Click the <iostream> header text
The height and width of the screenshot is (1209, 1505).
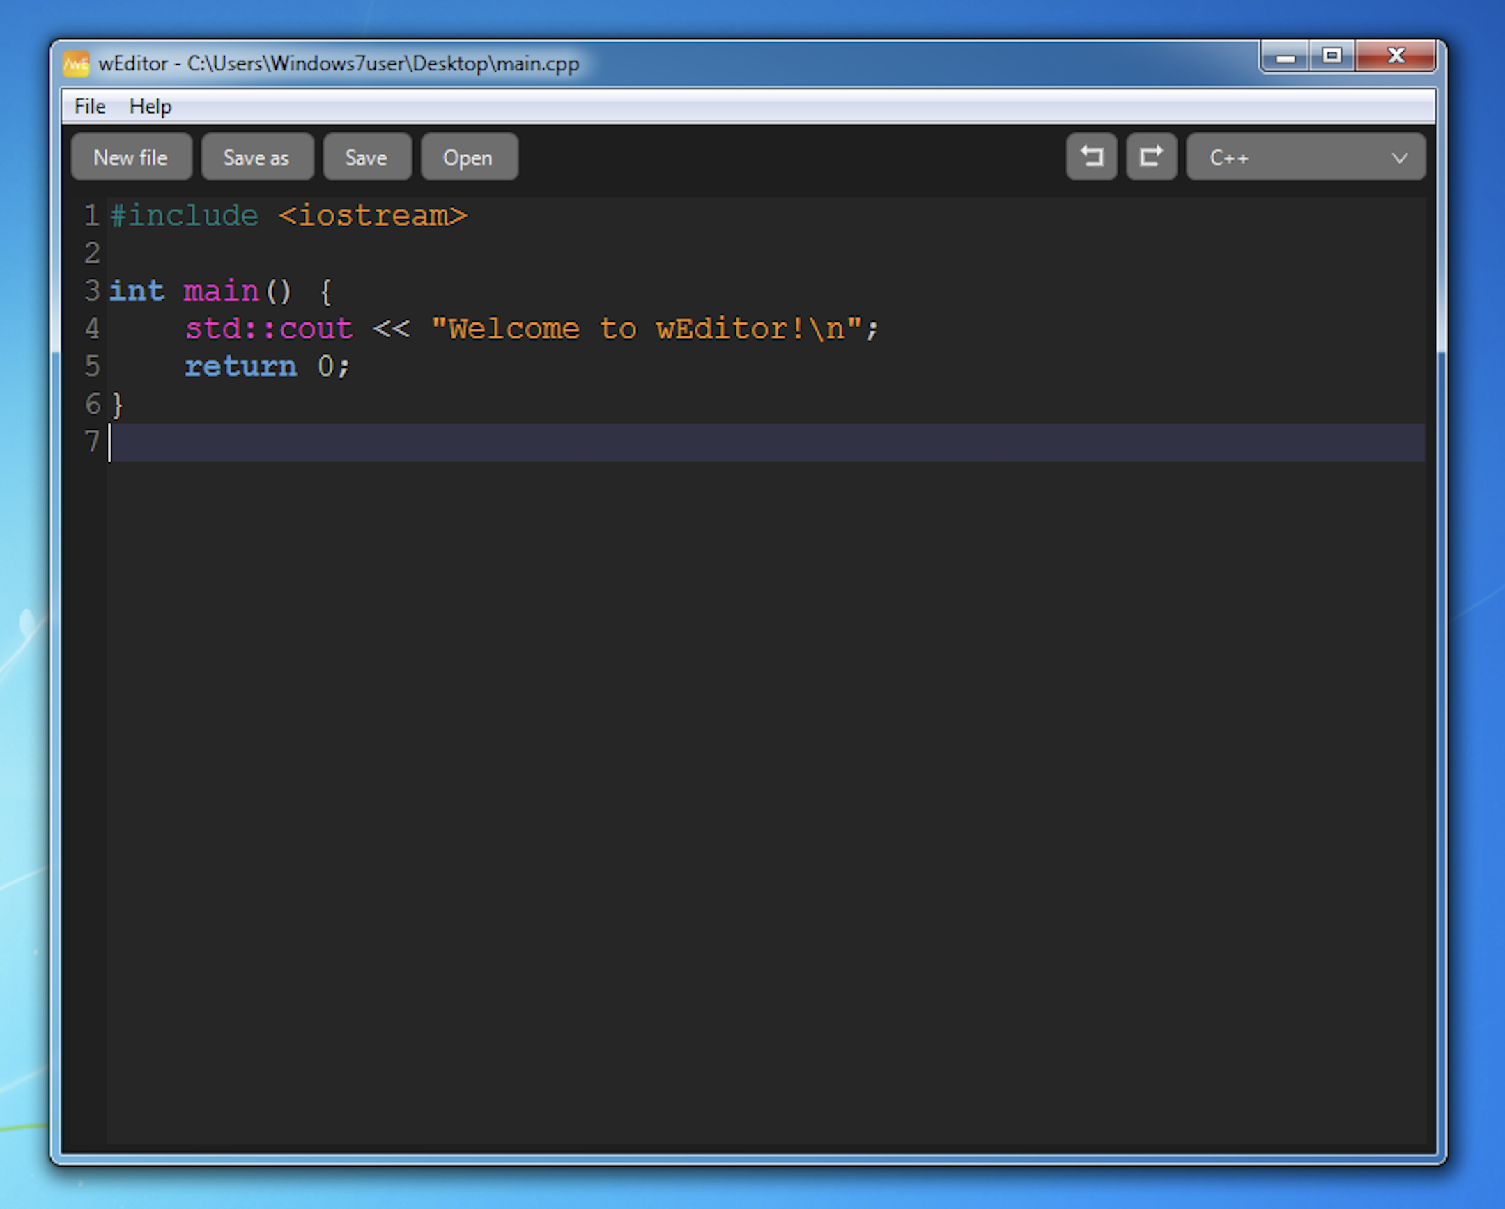coord(373,215)
